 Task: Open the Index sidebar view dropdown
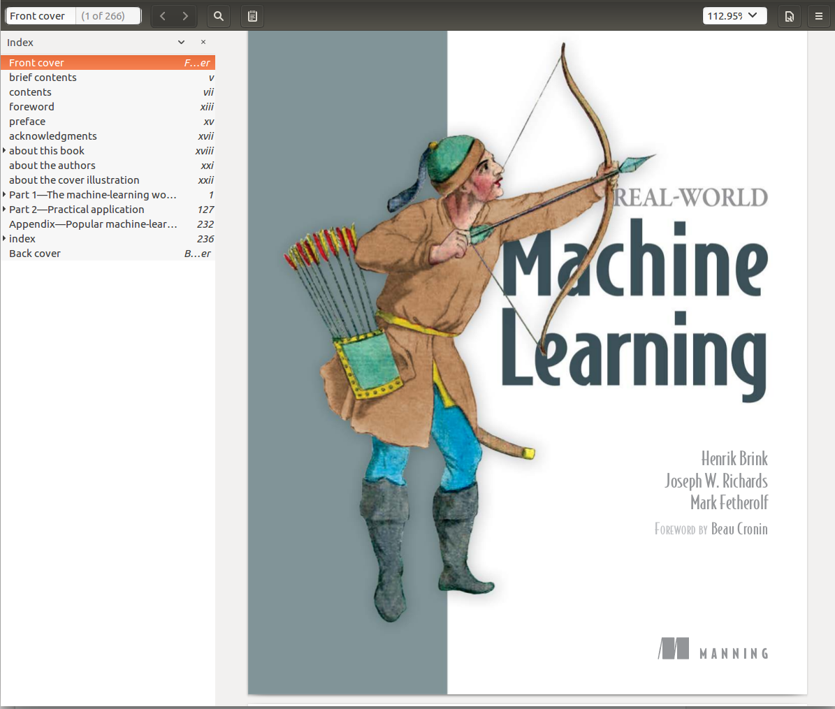(181, 42)
